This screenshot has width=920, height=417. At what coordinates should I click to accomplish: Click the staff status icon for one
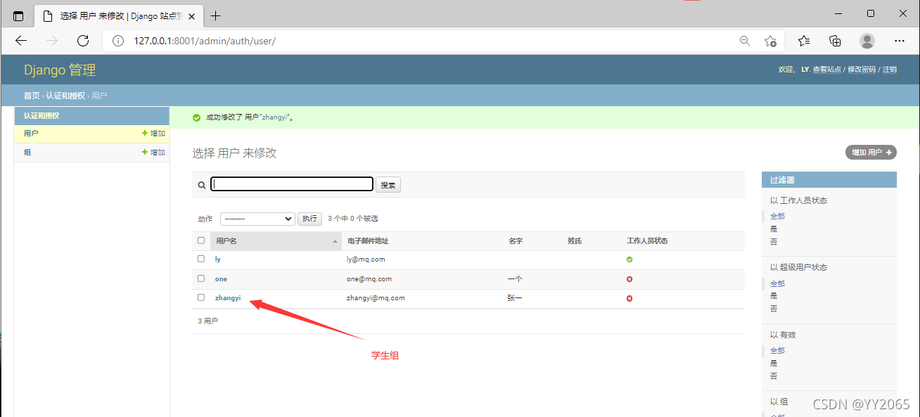click(x=630, y=279)
